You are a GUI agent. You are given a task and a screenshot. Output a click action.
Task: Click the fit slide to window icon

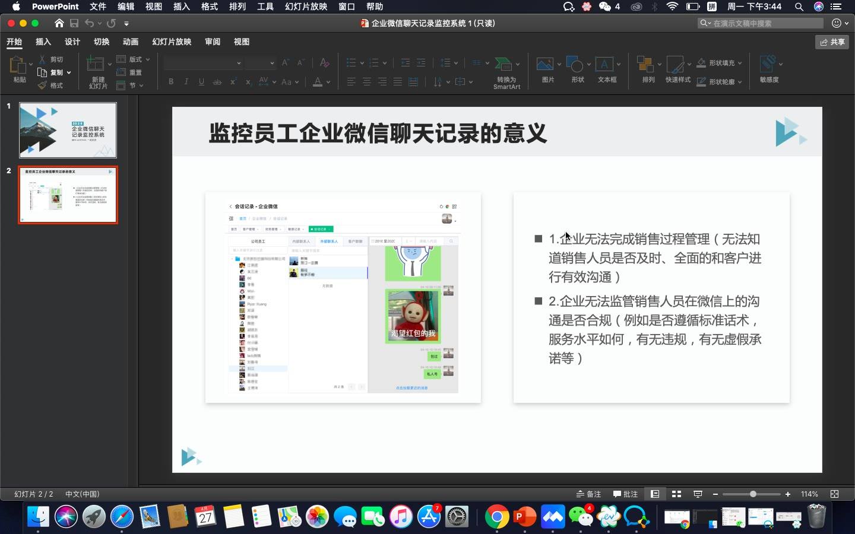click(x=834, y=494)
